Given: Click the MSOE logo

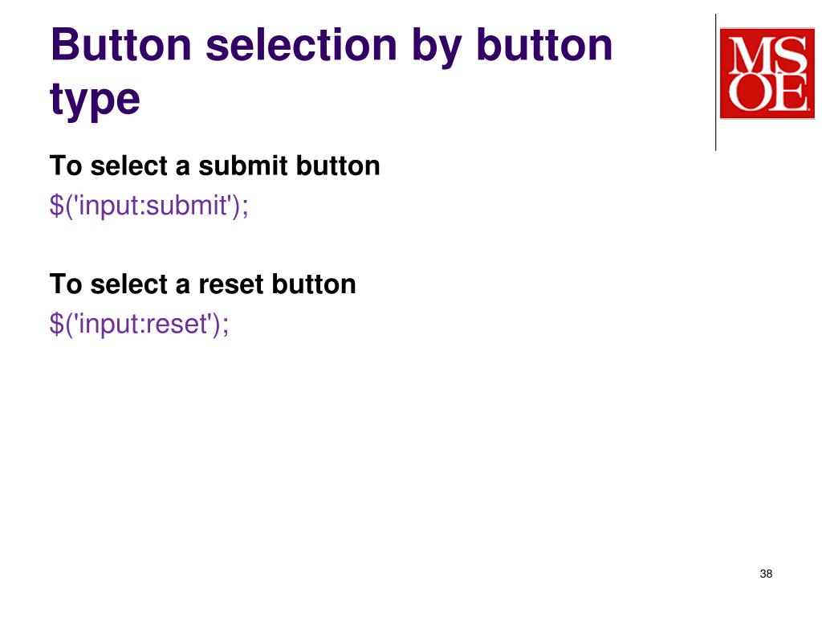Looking at the screenshot, I should [x=767, y=73].
